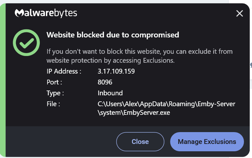Viewport: 252px width, 158px height.
Task: Click the word Exclusions in the description
Action: click(158, 60)
